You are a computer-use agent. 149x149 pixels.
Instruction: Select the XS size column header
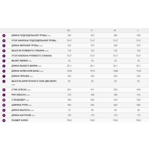pos(68,30)
